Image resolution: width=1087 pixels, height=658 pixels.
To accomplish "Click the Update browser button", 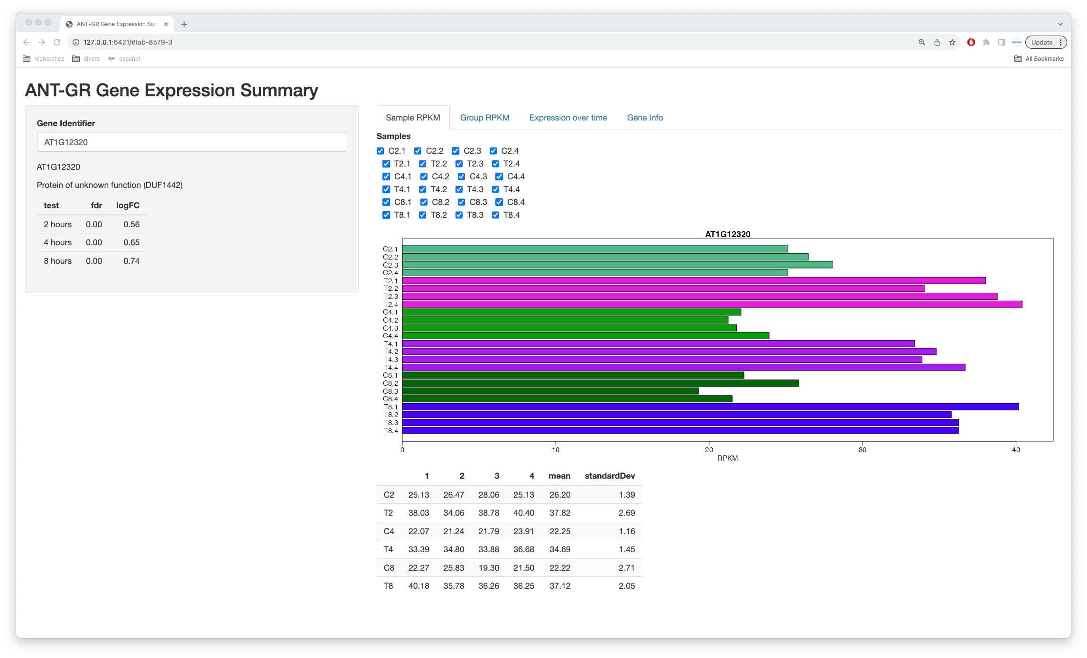I will click(1041, 42).
